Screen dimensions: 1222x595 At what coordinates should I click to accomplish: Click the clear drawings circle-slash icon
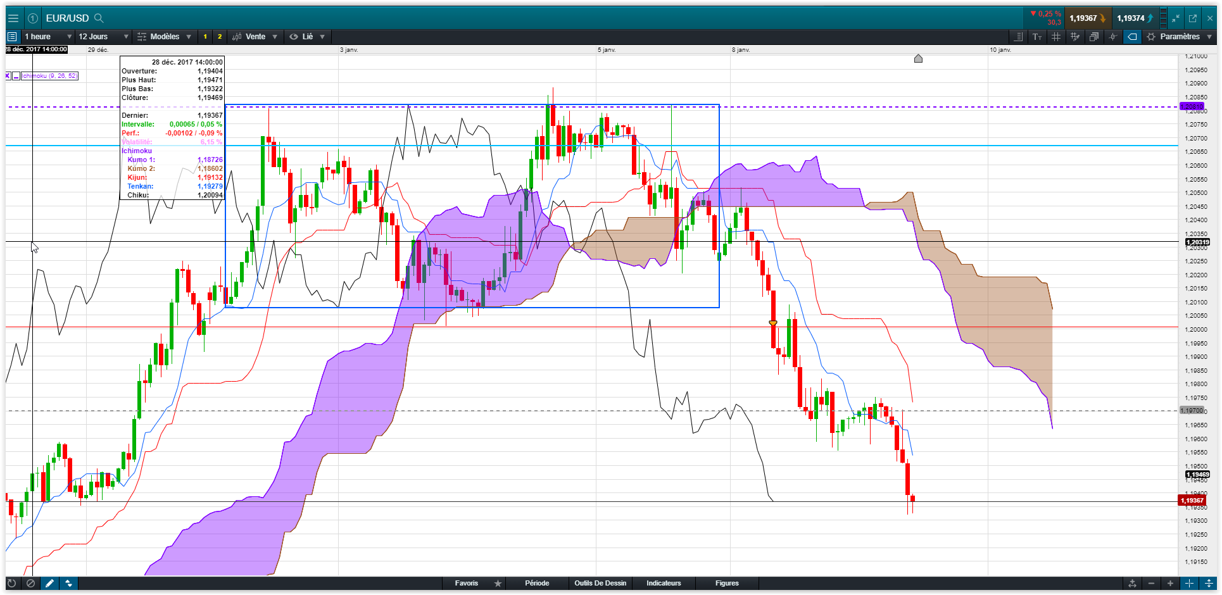click(30, 584)
